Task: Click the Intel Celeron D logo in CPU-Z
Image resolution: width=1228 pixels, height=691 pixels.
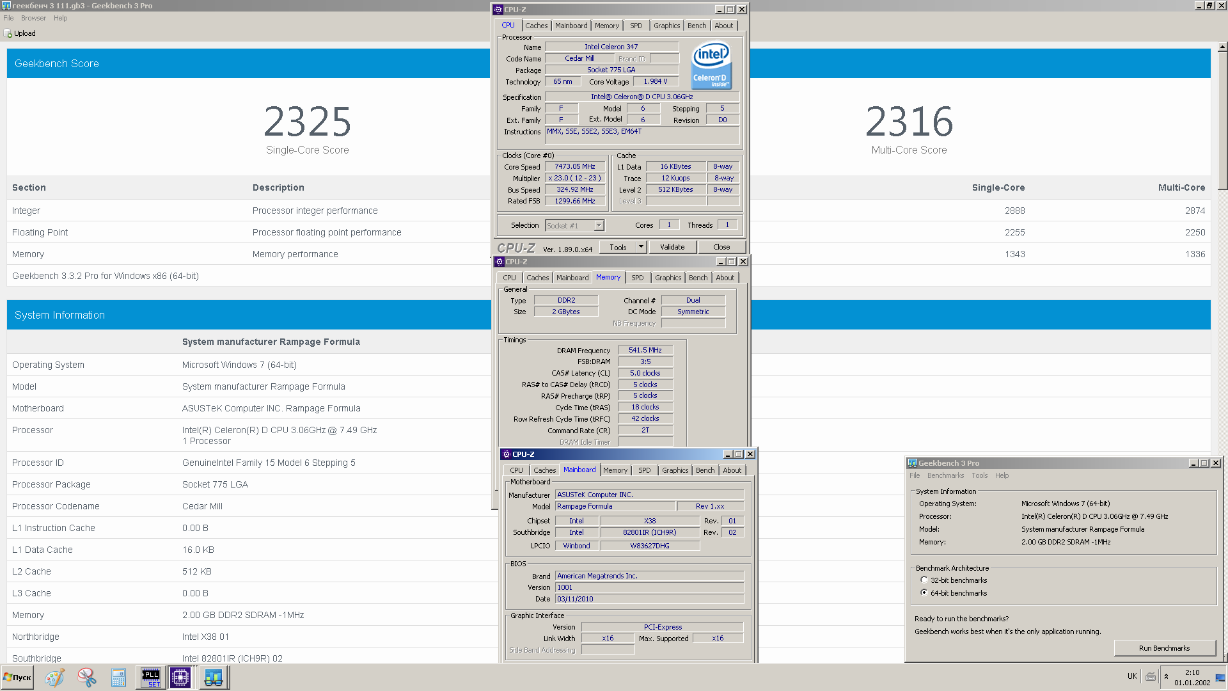Action: [711, 66]
